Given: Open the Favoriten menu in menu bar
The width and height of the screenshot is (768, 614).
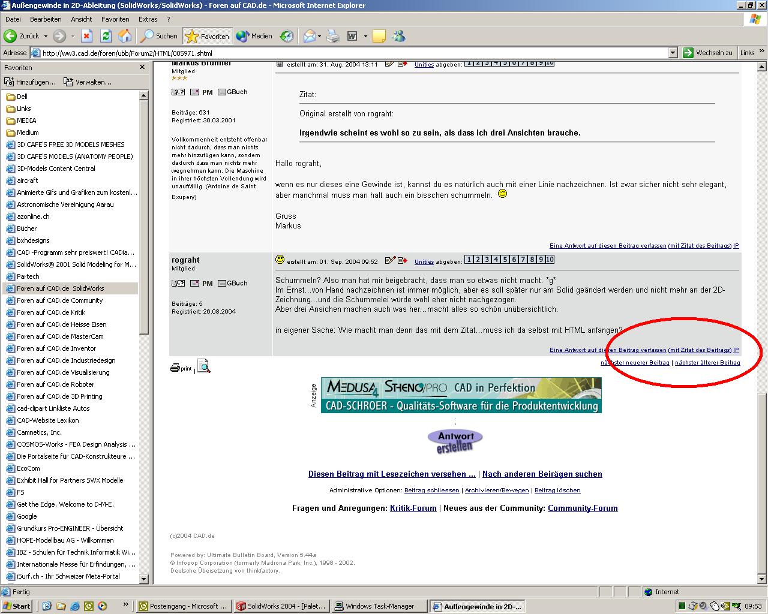Looking at the screenshot, I should pos(115,19).
